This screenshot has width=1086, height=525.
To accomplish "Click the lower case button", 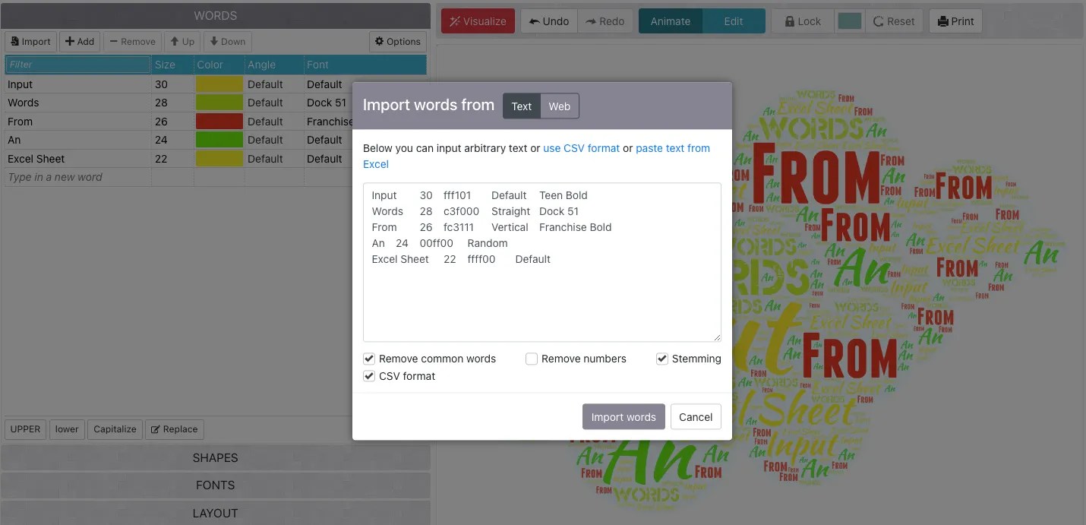I will pos(67,429).
